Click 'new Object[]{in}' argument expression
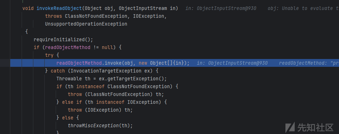Screen dimensions: 339x134 point(162,63)
